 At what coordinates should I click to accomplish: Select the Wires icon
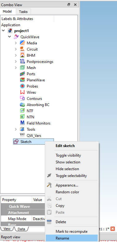[23, 92]
